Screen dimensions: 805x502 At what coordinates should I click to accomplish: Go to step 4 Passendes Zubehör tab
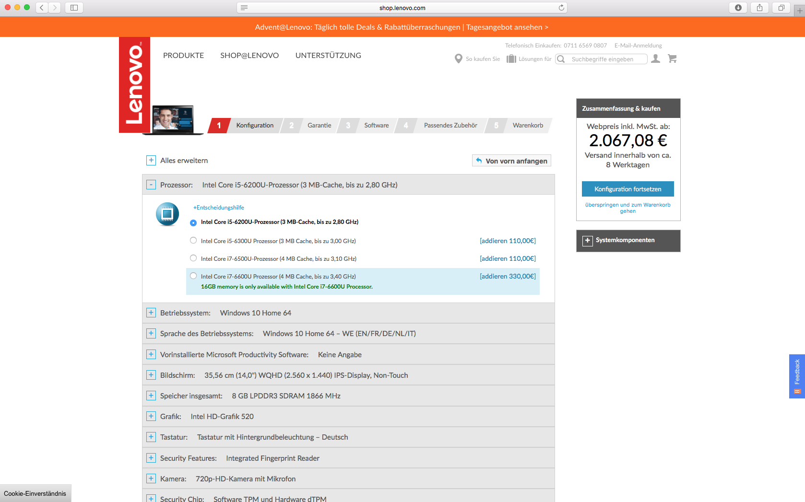(441, 126)
